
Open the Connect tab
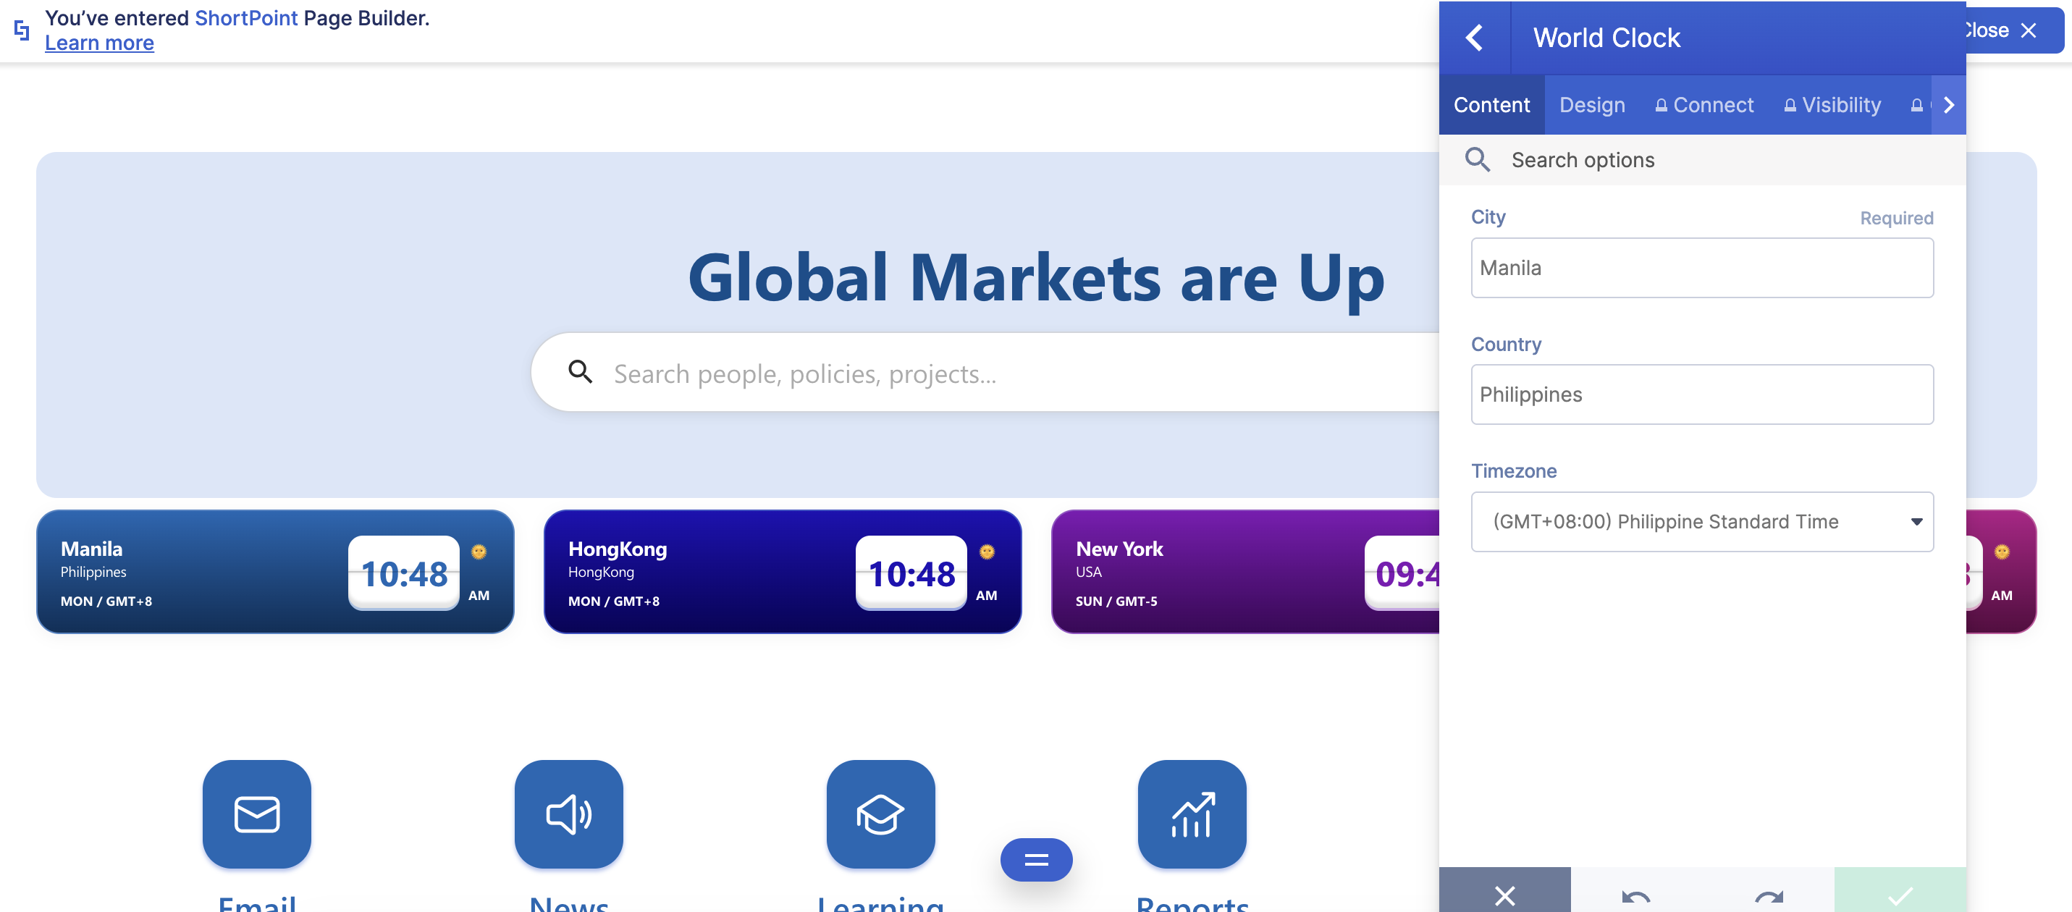coord(1703,106)
